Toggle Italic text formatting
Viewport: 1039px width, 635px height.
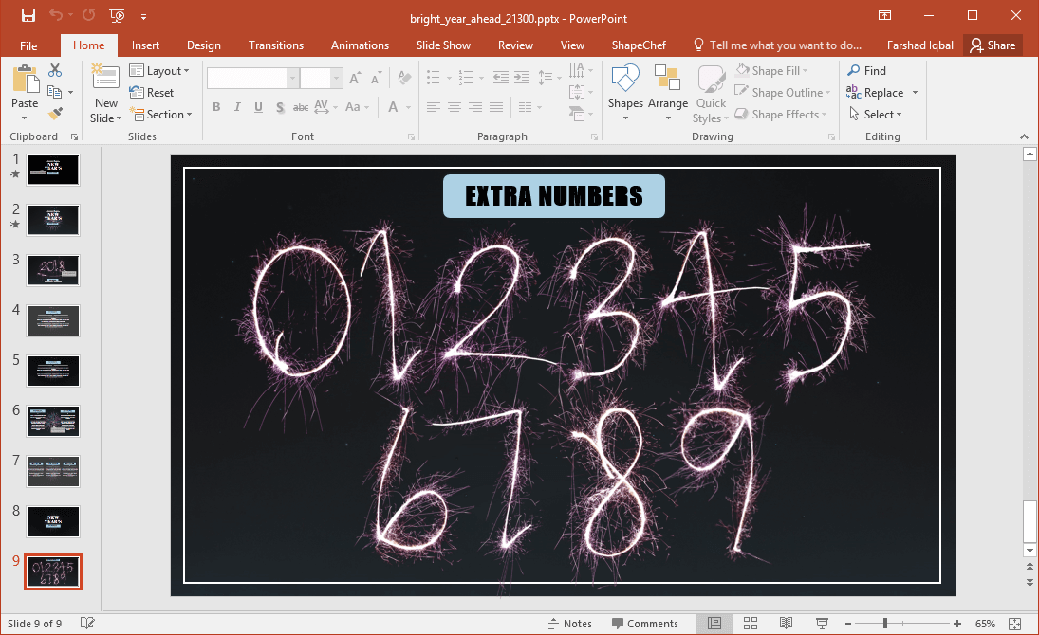pos(237,107)
